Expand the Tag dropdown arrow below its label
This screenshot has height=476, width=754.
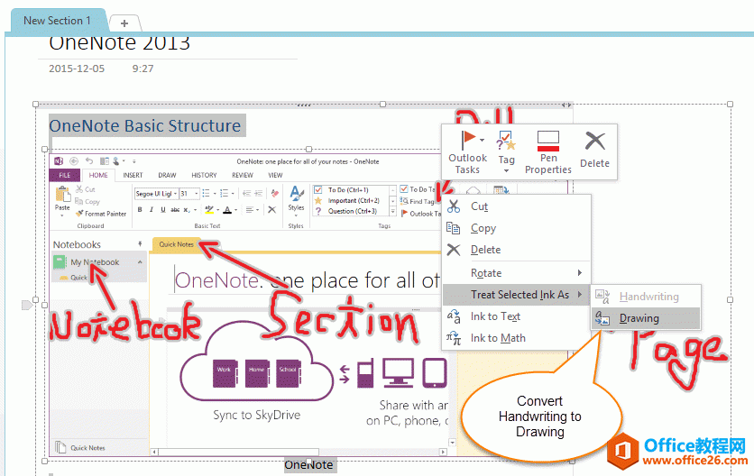point(506,170)
